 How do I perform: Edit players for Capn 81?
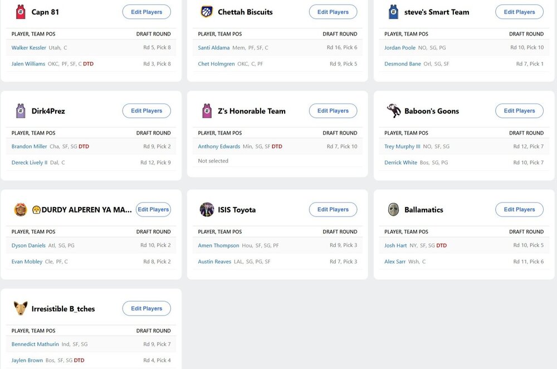click(146, 12)
